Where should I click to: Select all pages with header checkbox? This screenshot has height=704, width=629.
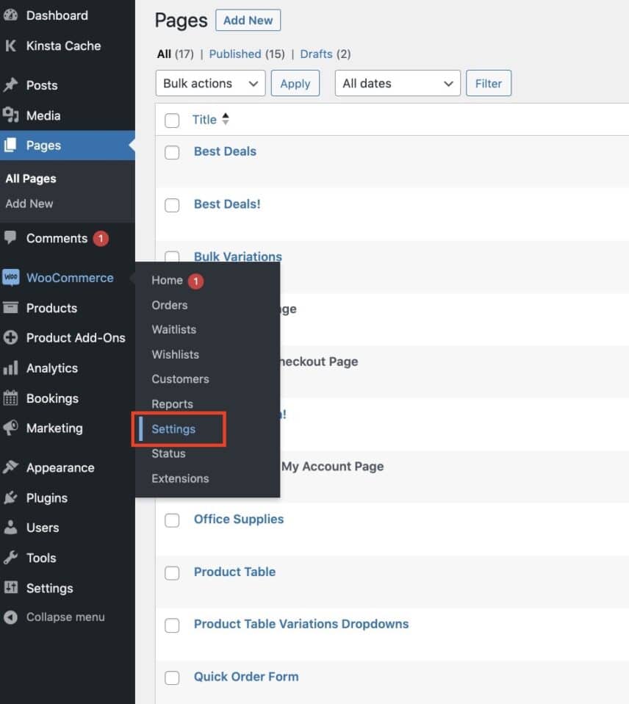point(172,120)
